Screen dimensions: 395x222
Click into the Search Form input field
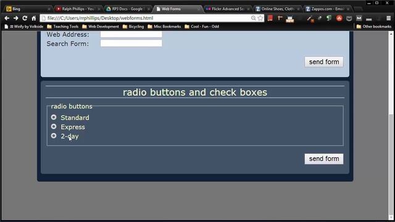pyautogui.click(x=131, y=43)
